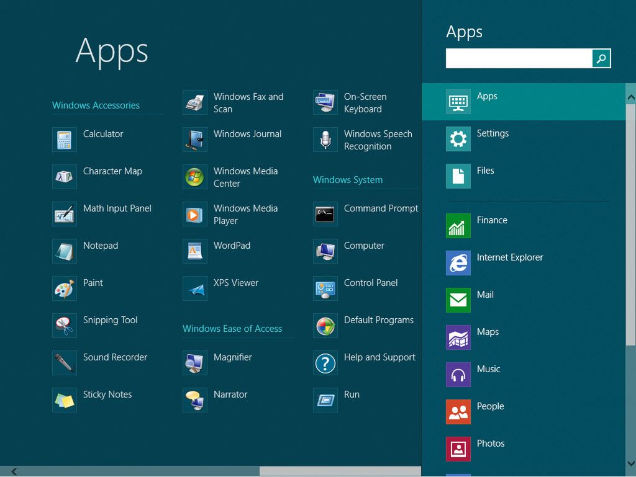
Task: Choose the Music headphones tile icon
Action: [458, 375]
